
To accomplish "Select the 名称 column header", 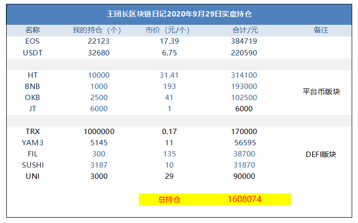I will coord(33,30).
